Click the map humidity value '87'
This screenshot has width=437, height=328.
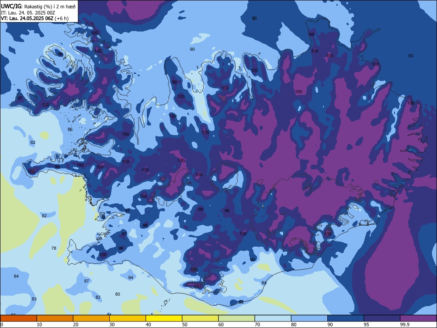tap(87, 281)
